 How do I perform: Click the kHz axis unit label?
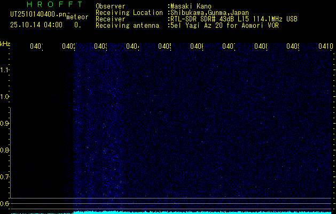point(5,44)
